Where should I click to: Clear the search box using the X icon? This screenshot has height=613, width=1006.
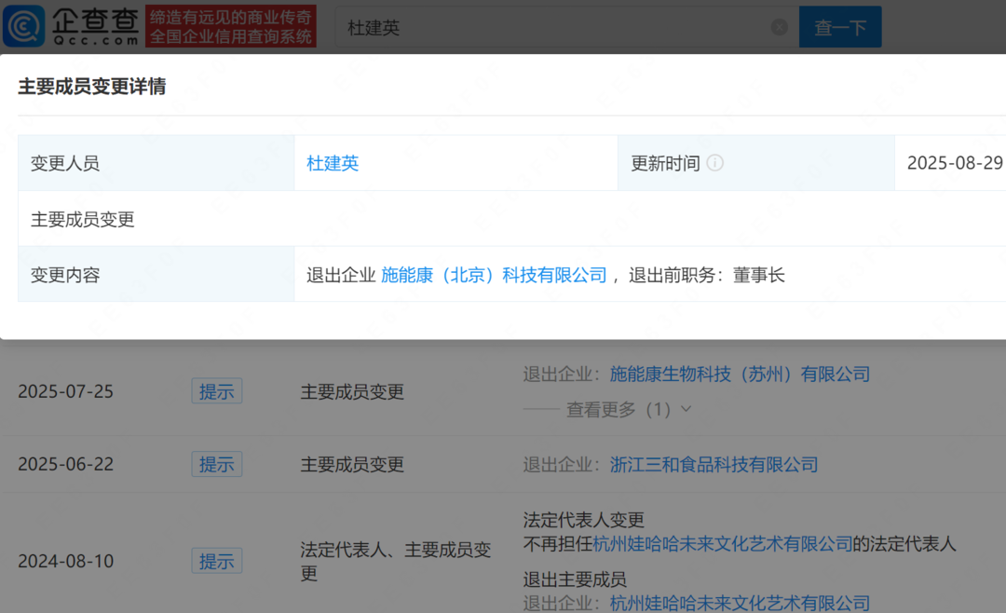pos(779,27)
